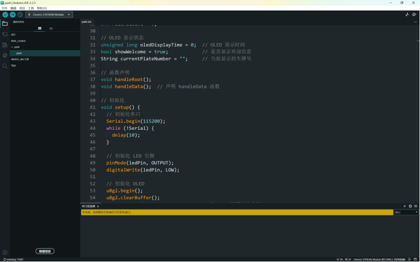
Task: Click on Serial.begin(115200) in the code
Action: (x=136, y=121)
